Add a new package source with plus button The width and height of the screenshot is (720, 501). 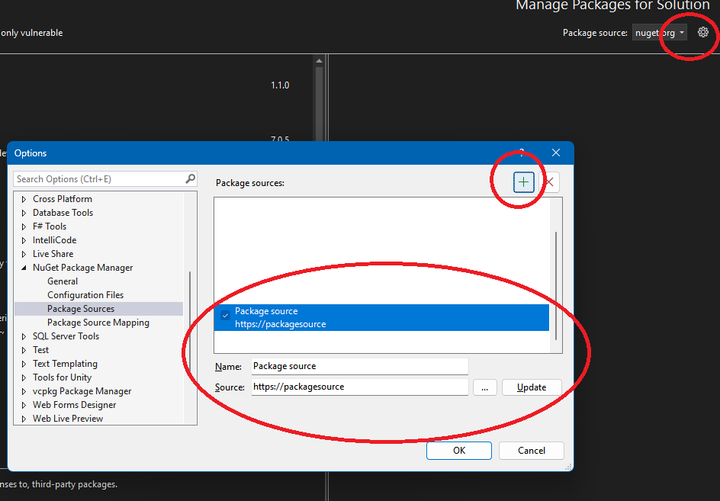point(523,182)
